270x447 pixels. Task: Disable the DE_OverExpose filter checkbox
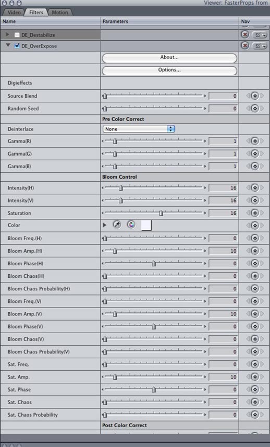click(17, 45)
